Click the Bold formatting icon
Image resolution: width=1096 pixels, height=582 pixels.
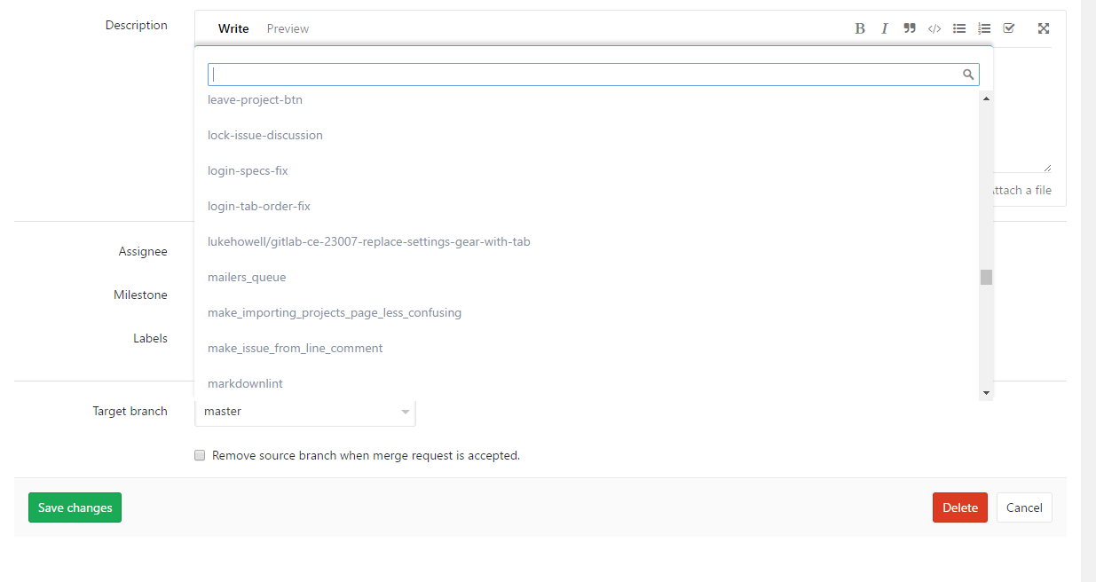pyautogui.click(x=859, y=28)
